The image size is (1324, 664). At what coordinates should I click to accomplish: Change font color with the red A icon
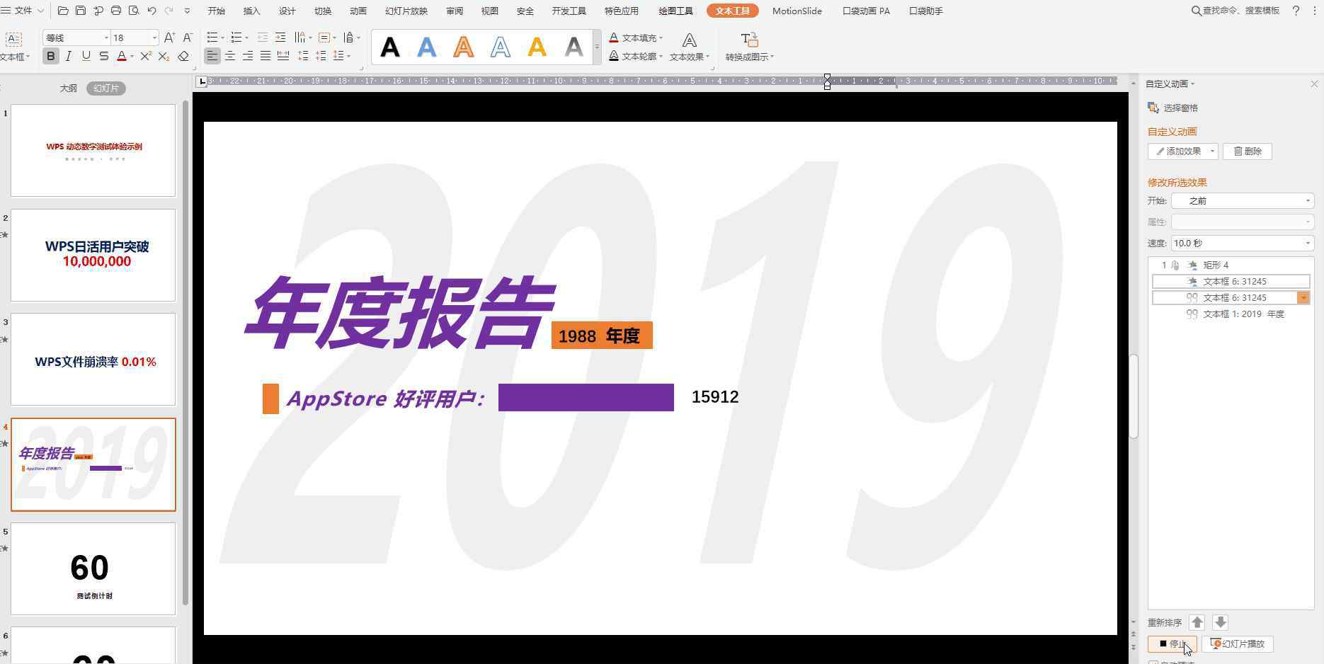tap(121, 56)
